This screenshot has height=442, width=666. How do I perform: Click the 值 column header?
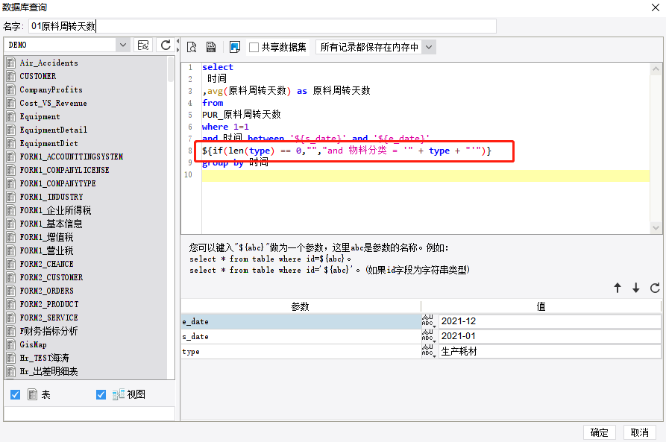[x=541, y=306]
